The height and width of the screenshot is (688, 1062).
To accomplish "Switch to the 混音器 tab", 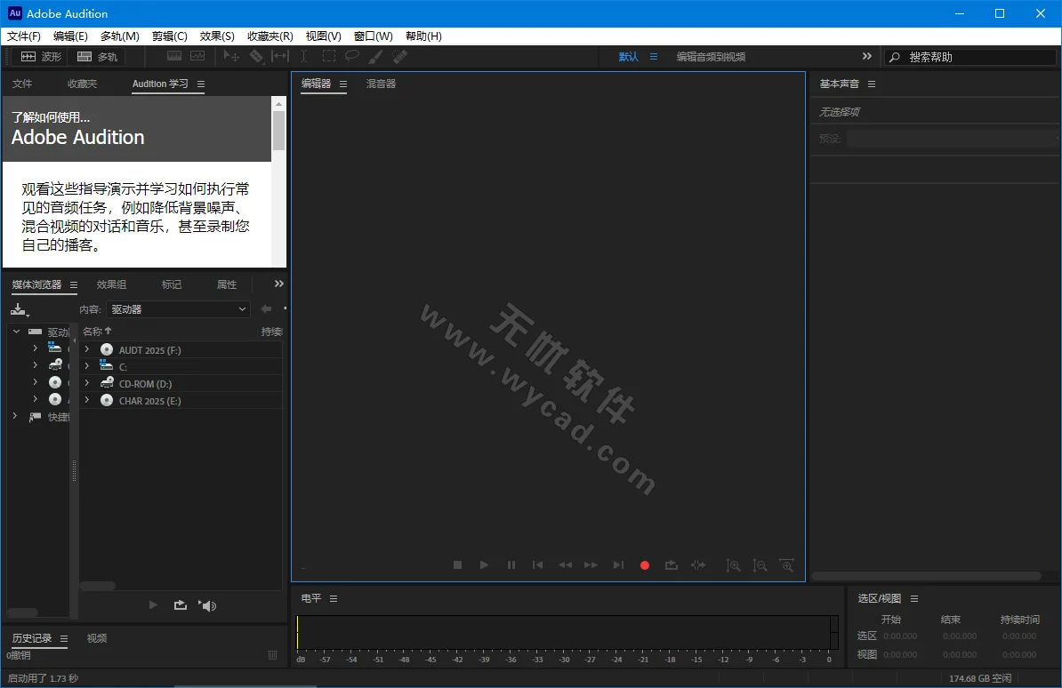I will (x=381, y=84).
